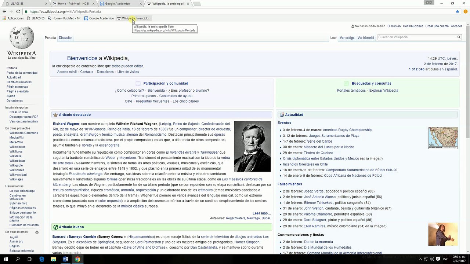Click Crear una cuenta link

click(x=437, y=26)
